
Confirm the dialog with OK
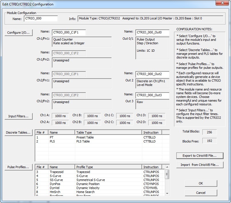pos(201,183)
